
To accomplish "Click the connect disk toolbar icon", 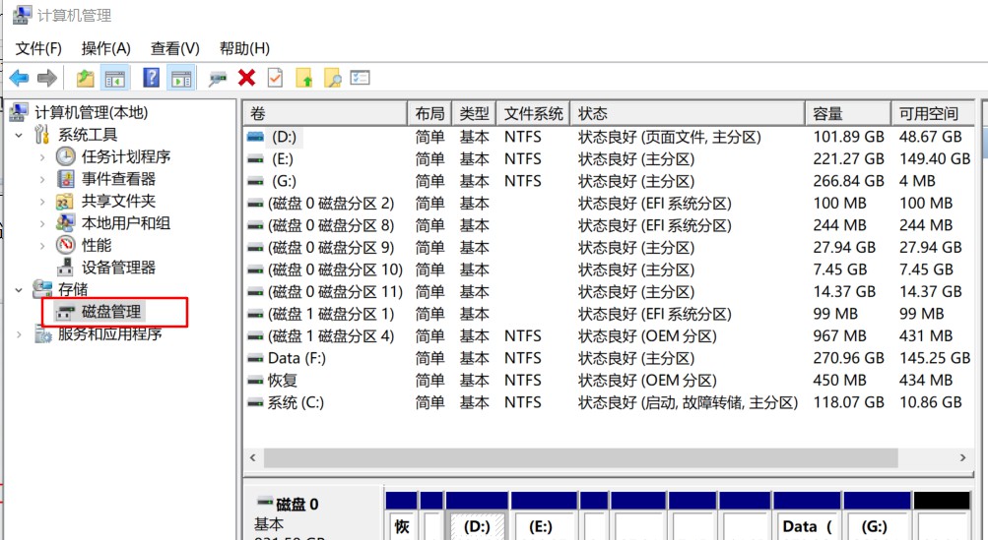I will 218,79.
